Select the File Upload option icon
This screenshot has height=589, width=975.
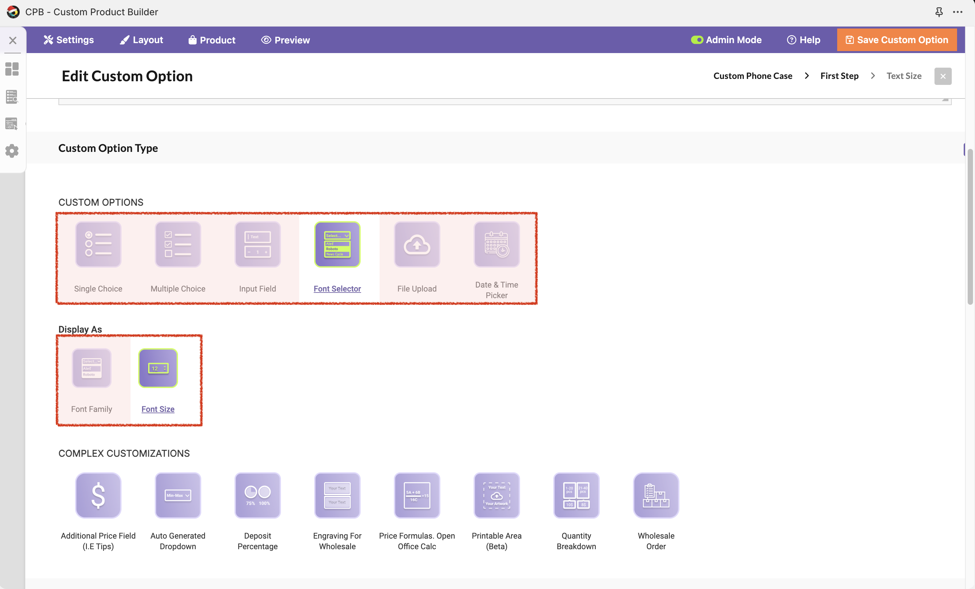pos(417,244)
